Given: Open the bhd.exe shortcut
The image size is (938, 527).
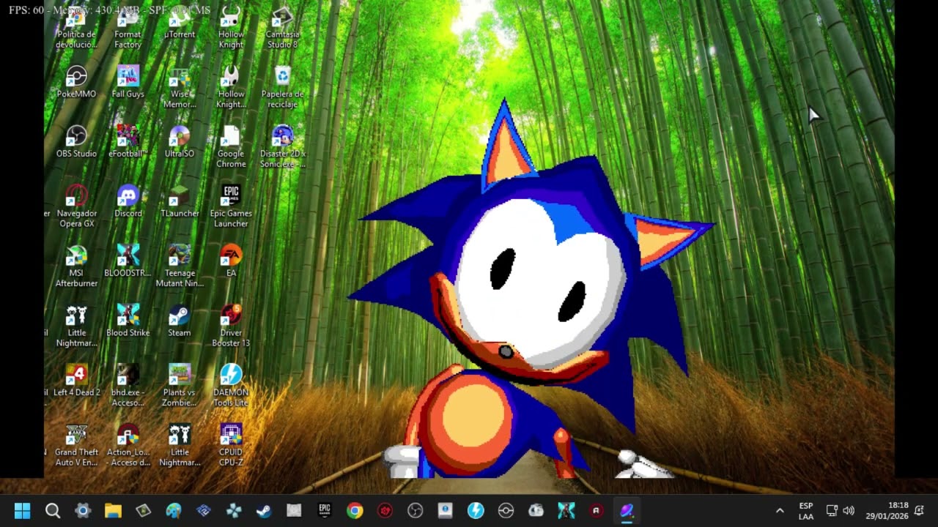Looking at the screenshot, I should pyautogui.click(x=128, y=385).
